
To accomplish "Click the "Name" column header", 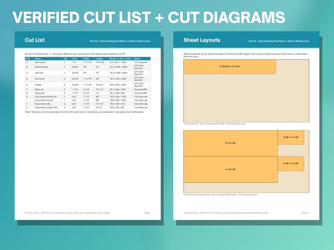I will pos(38,59).
